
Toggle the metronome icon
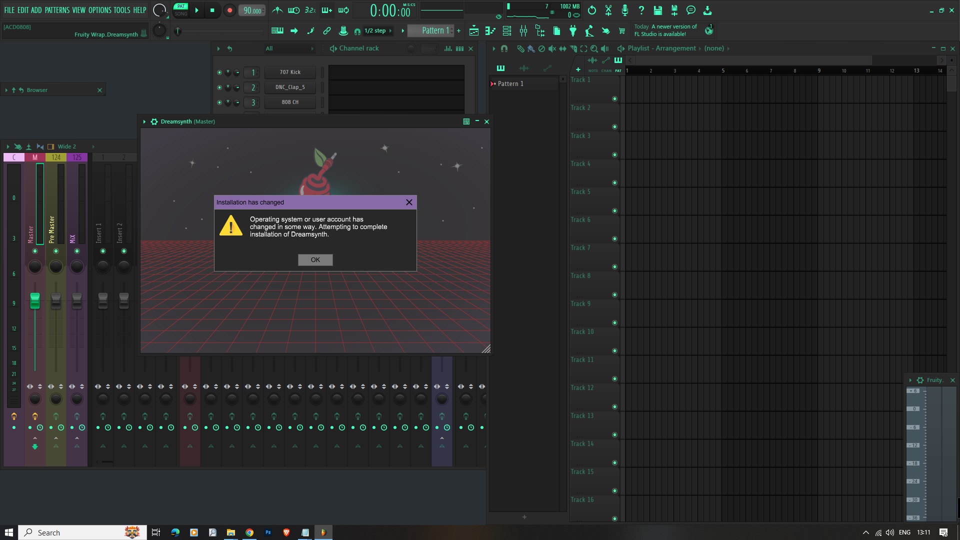pyautogui.click(x=277, y=10)
